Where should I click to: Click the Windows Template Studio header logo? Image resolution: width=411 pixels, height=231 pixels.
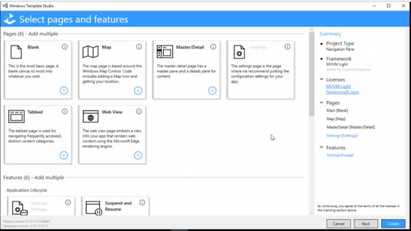(9, 19)
